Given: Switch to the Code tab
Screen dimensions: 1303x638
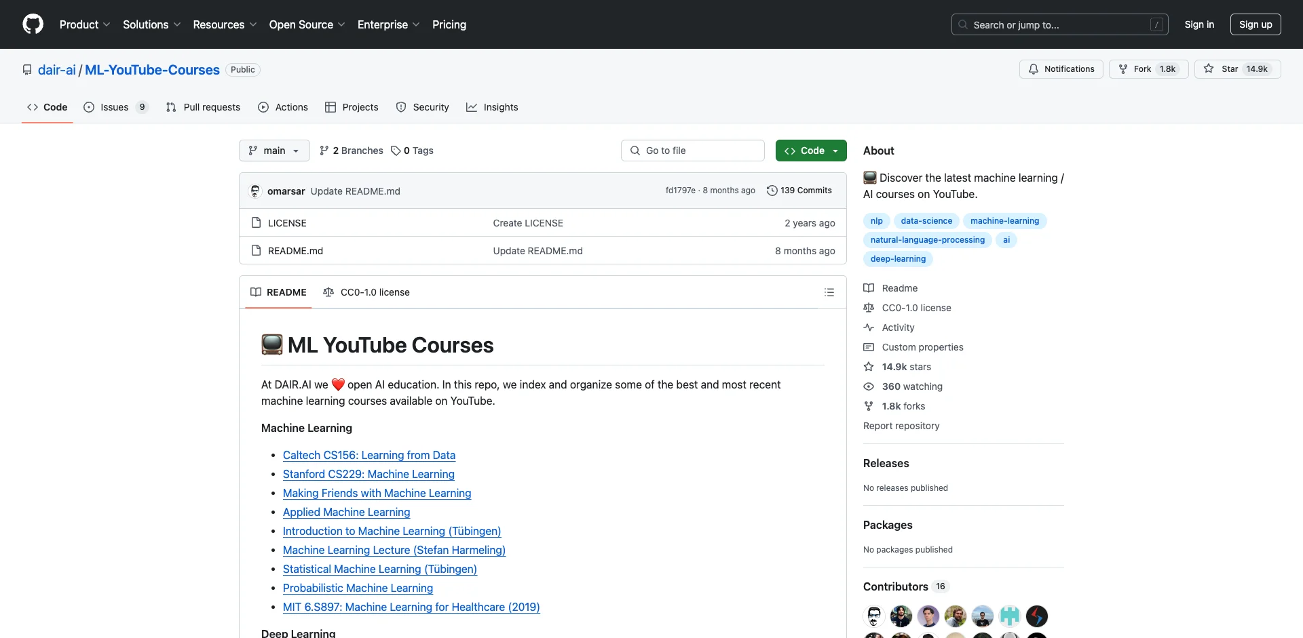Looking at the screenshot, I should 48,107.
